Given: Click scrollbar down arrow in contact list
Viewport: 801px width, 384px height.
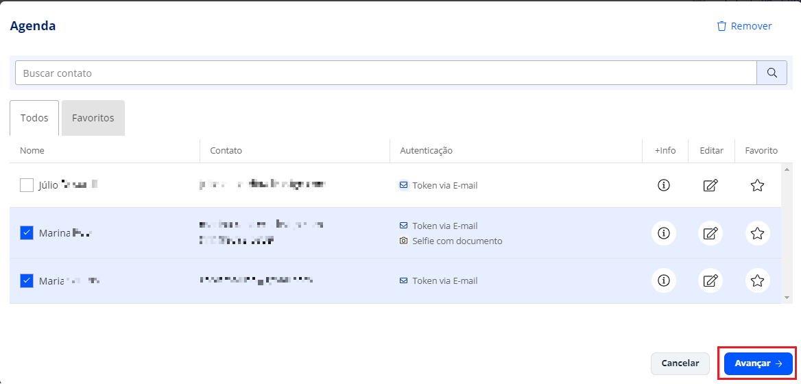Looking at the screenshot, I should (x=786, y=297).
